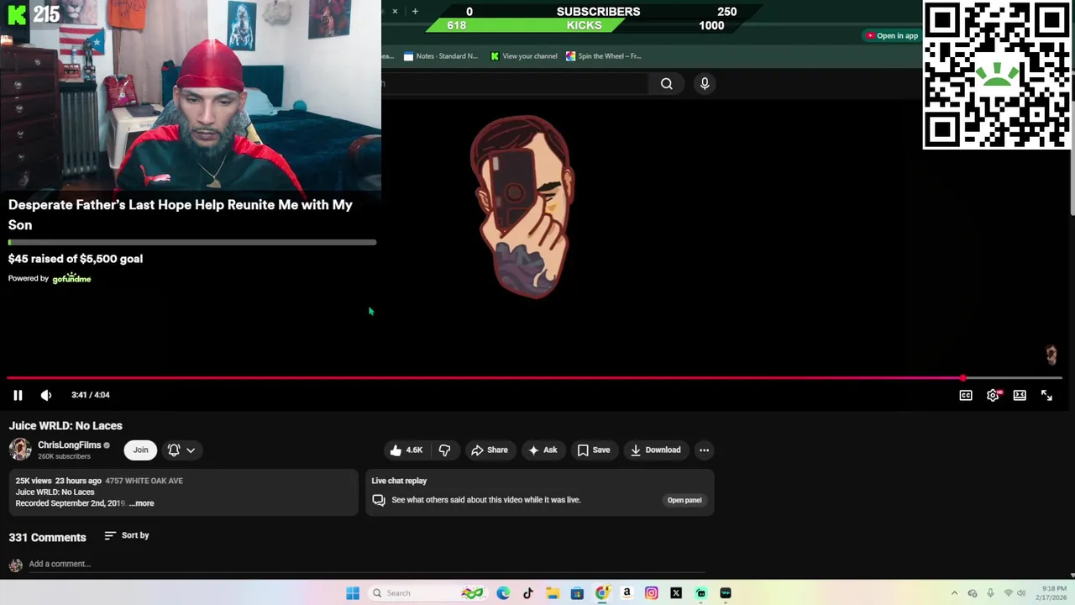
Task: Open Microsoft Store from the taskbar
Action: pyautogui.click(x=577, y=593)
